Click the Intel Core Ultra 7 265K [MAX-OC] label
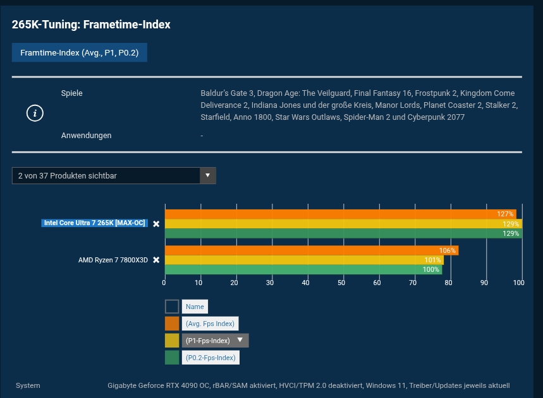This screenshot has height=398, width=543. point(95,223)
